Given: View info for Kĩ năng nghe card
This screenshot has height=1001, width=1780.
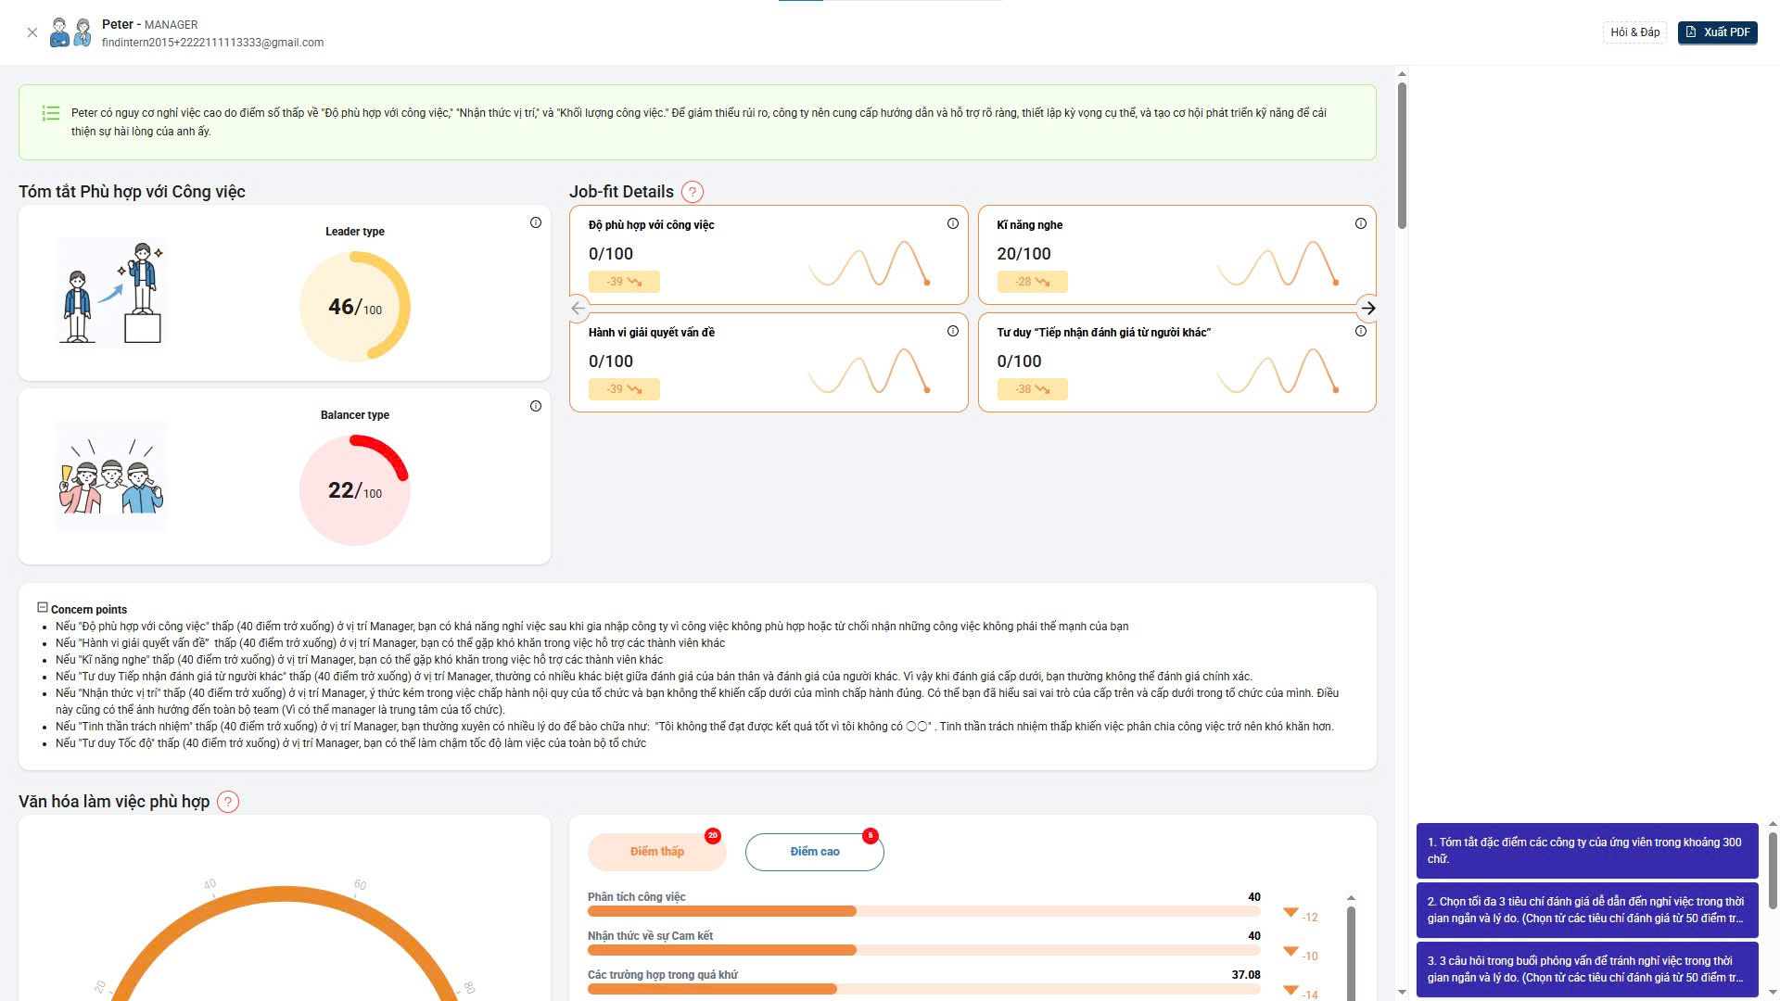Looking at the screenshot, I should coord(1361,222).
